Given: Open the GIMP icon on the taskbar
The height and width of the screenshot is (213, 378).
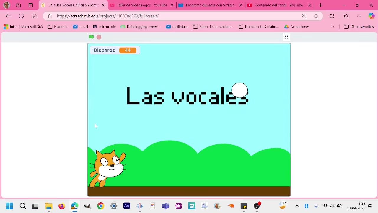Looking at the screenshot, I should 88,206.
